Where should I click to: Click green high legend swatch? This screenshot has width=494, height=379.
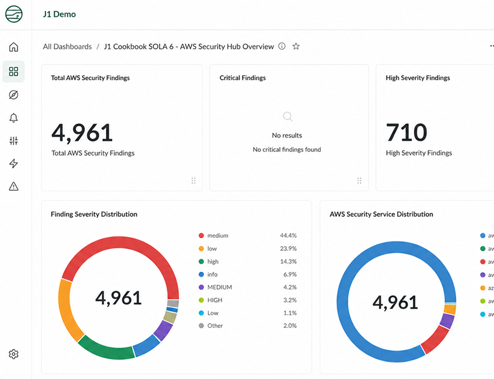click(201, 261)
